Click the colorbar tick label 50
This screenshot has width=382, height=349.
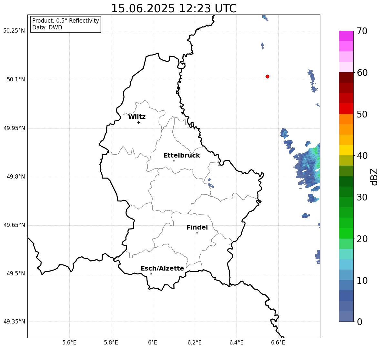pos(362,114)
